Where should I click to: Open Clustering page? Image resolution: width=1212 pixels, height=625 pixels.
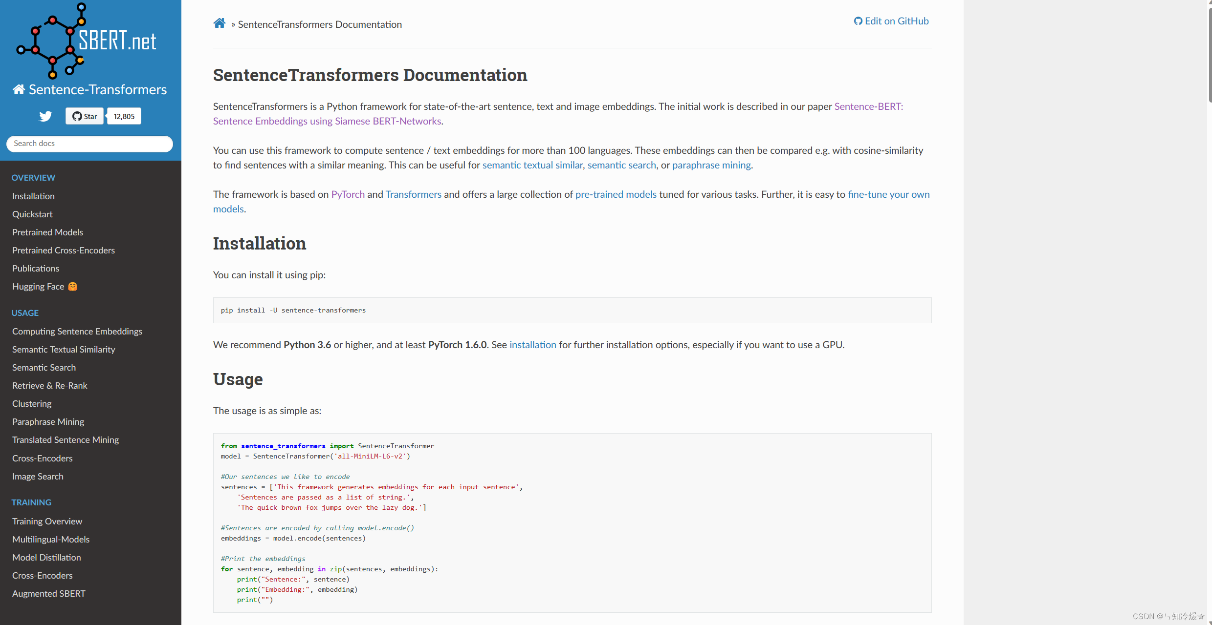click(x=32, y=403)
